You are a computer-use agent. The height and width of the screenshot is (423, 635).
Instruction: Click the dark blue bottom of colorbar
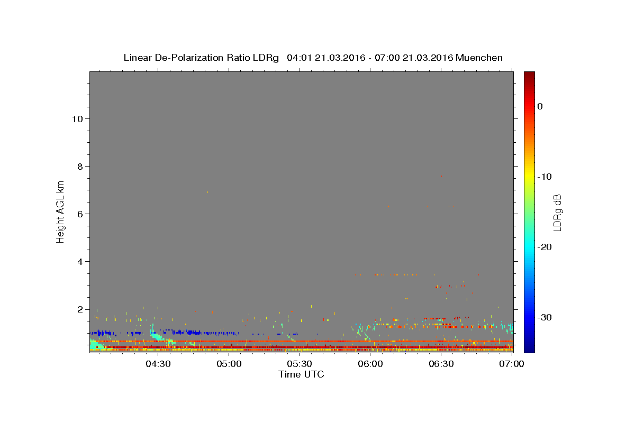click(x=529, y=346)
